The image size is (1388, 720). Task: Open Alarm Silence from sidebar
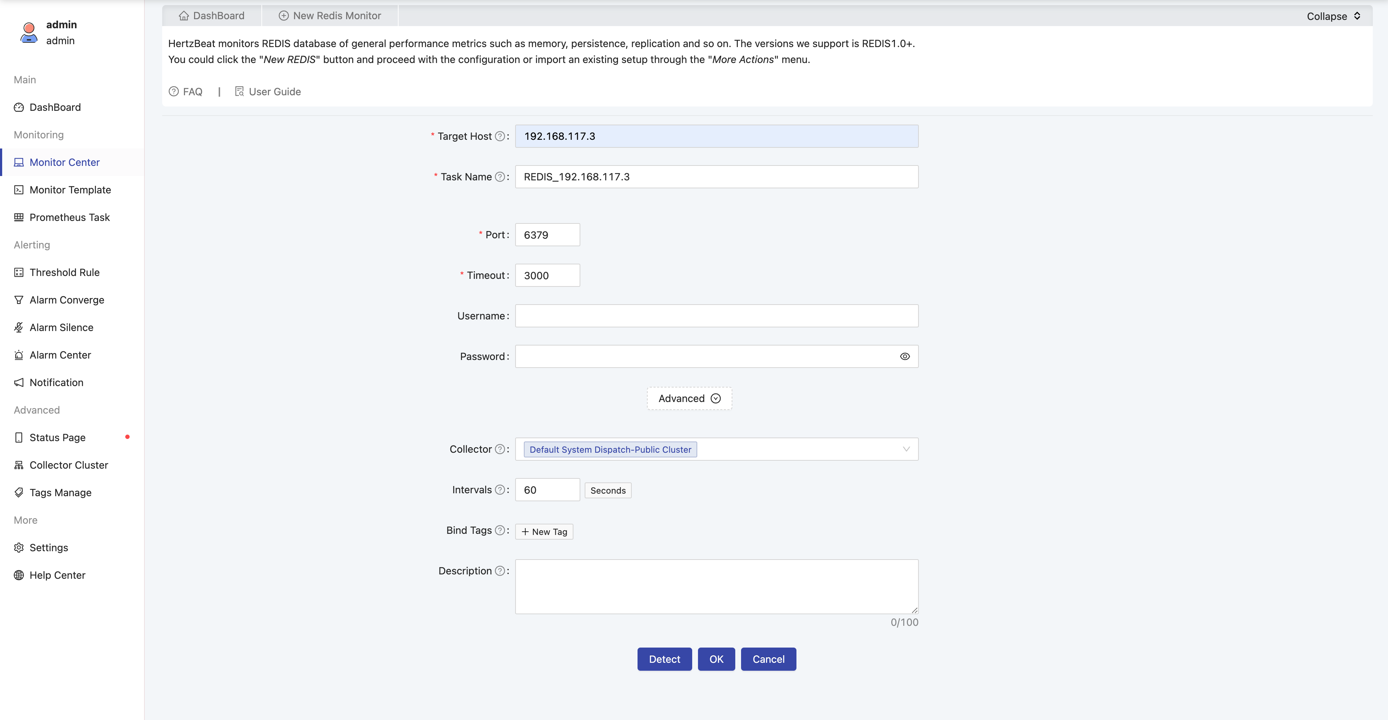click(61, 327)
